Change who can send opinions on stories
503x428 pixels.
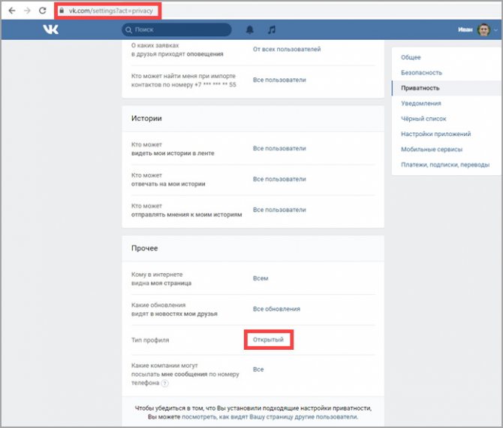[279, 210]
